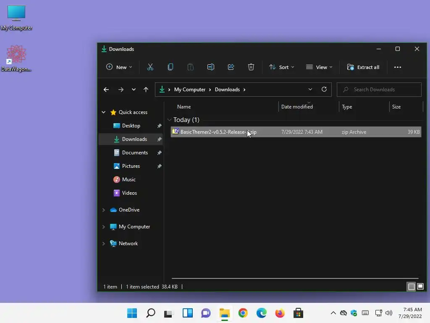Switch to large thumbnails view icon
Image resolution: width=430 pixels, height=323 pixels.
tap(420, 287)
